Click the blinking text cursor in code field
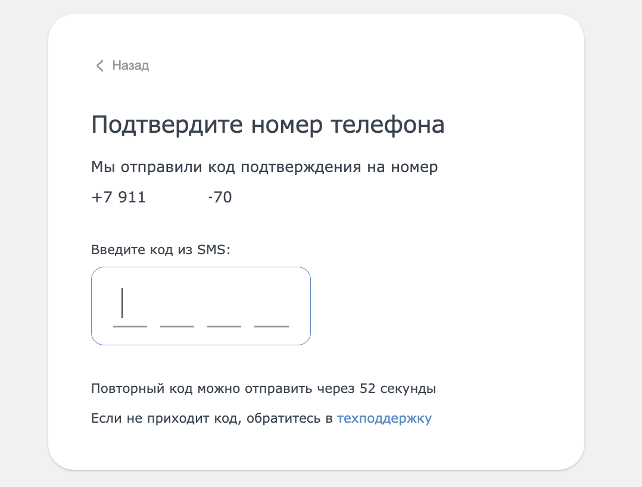The image size is (642, 487). coord(122,303)
